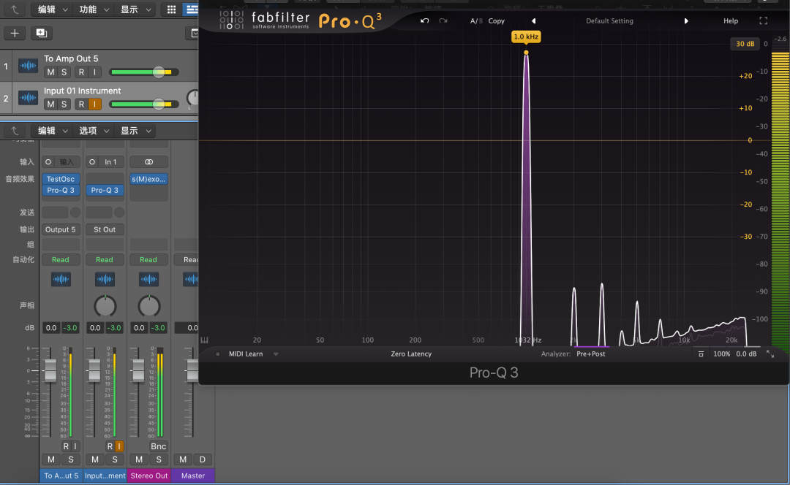Open the 编辑 menu in mixer toolbar

51,131
